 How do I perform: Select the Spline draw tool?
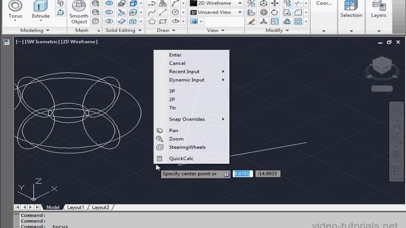(x=152, y=12)
